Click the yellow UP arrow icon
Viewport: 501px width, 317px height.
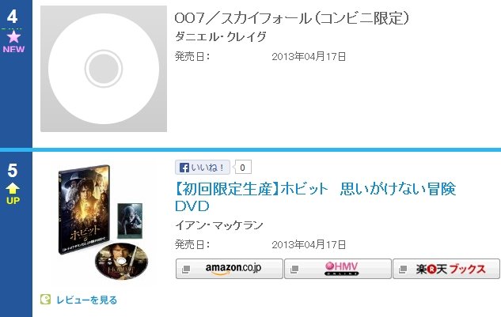tap(13, 188)
